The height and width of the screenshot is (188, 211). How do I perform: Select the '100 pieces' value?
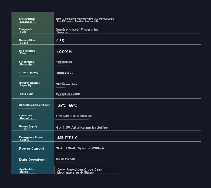click(64, 62)
